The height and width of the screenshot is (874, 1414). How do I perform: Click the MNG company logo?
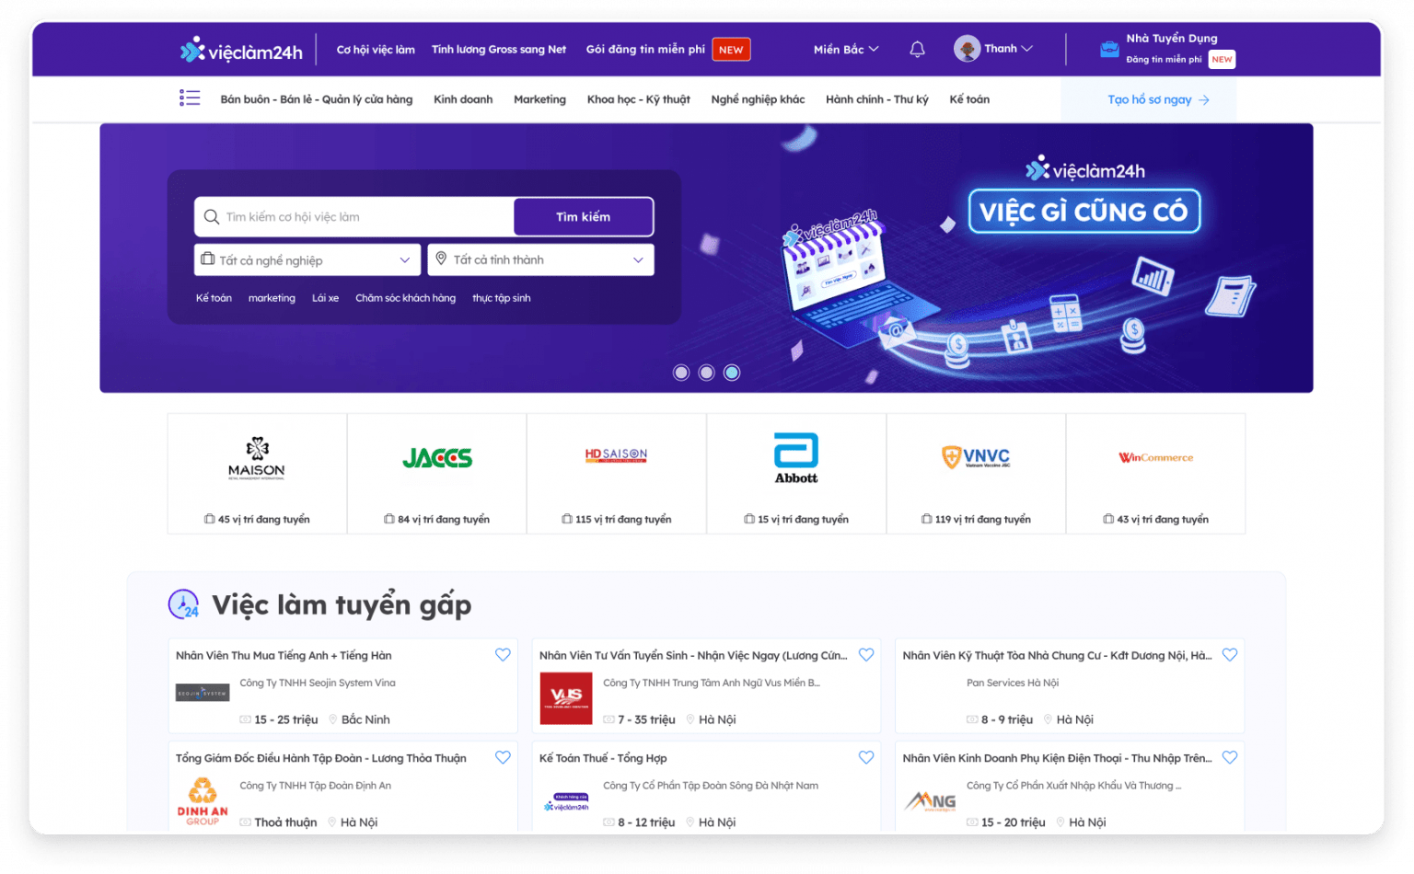930,801
